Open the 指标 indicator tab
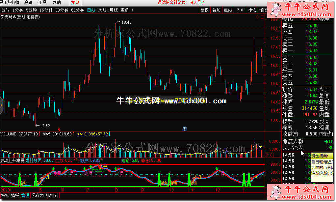The height and width of the screenshot is (202, 336). (5, 195)
